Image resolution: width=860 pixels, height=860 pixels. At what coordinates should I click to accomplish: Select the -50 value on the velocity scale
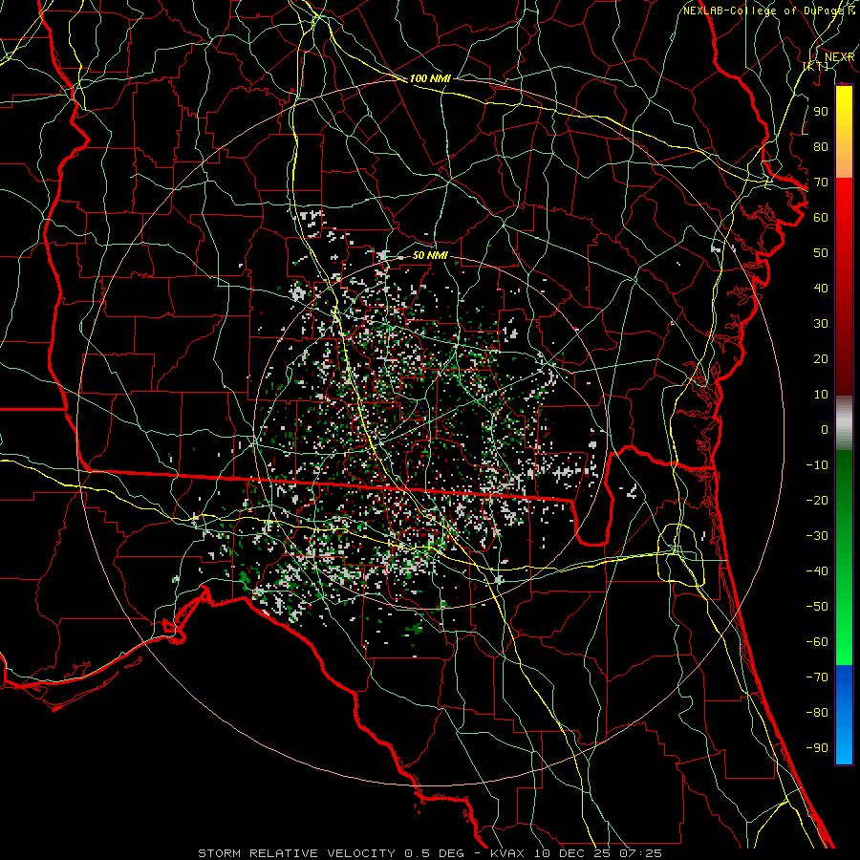pos(817,607)
